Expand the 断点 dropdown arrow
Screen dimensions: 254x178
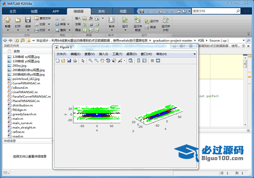(x=112, y=30)
